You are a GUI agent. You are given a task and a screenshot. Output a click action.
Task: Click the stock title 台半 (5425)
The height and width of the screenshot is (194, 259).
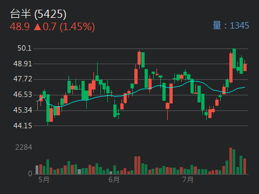pyautogui.click(x=38, y=14)
